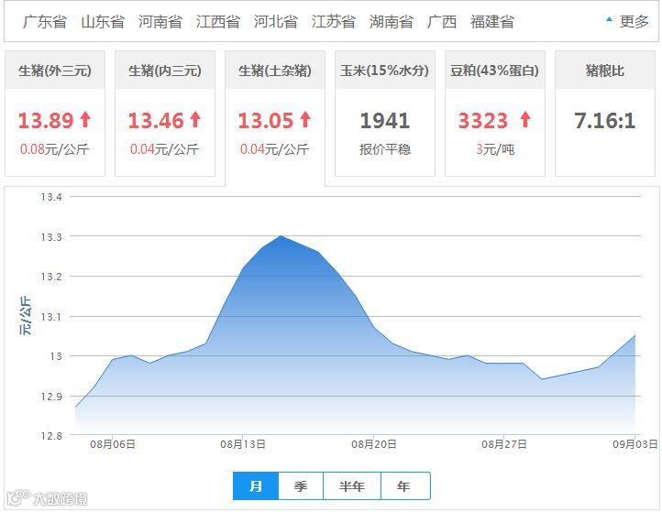
Task: Click the 1941 corn price
Action: (x=385, y=121)
